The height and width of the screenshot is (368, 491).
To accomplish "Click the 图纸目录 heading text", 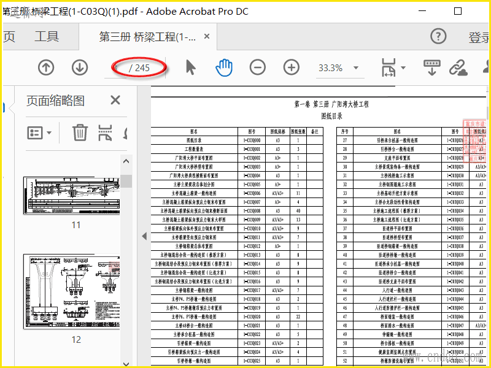I will [331, 116].
